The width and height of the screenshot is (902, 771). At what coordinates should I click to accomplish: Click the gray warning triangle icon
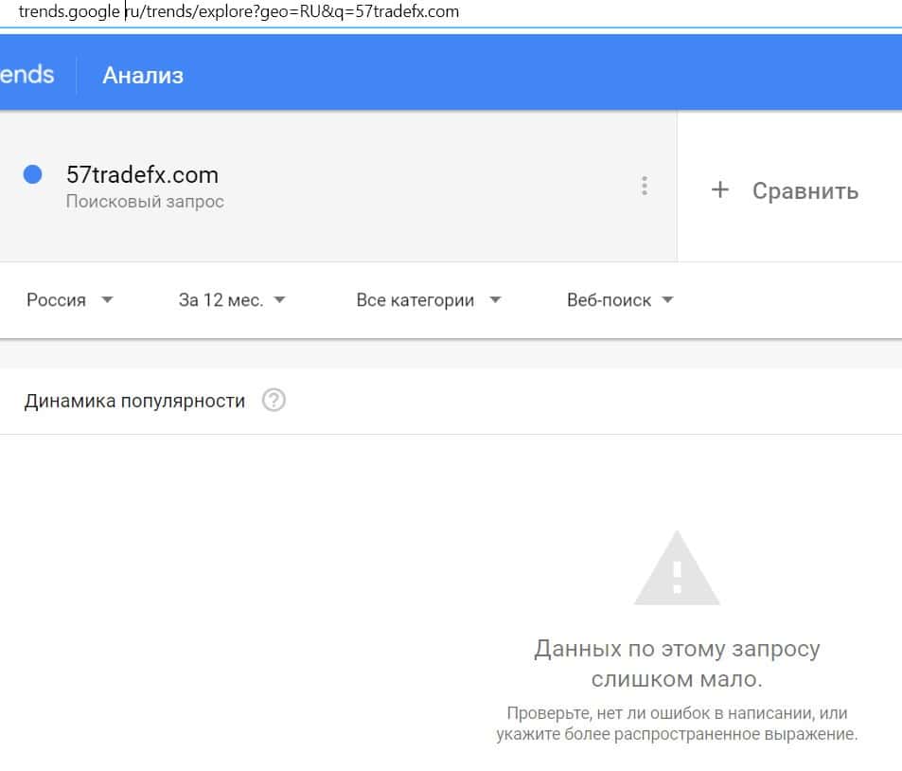pos(677,570)
